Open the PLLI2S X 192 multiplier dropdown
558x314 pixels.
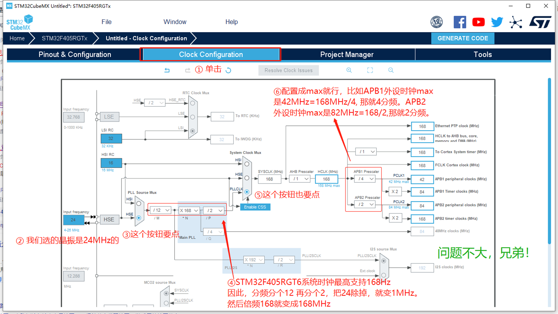tap(254, 260)
